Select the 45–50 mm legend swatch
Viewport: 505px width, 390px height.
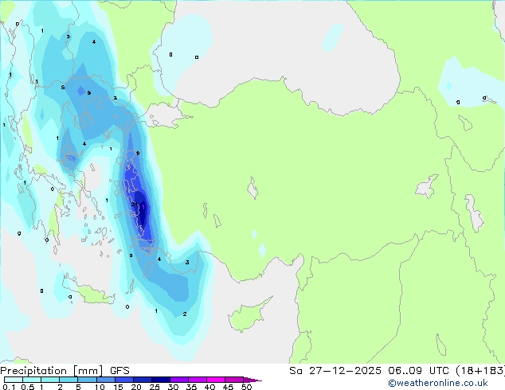(234, 380)
